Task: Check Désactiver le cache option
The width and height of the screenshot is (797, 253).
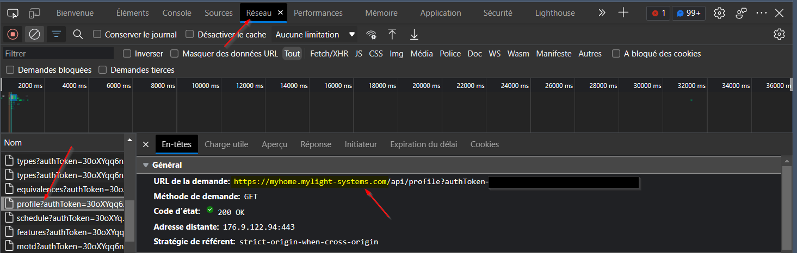Action: [190, 34]
